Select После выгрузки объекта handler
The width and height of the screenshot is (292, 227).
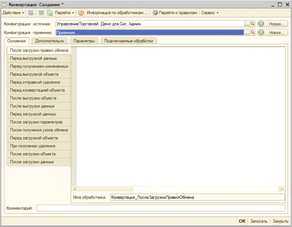coord(39,98)
